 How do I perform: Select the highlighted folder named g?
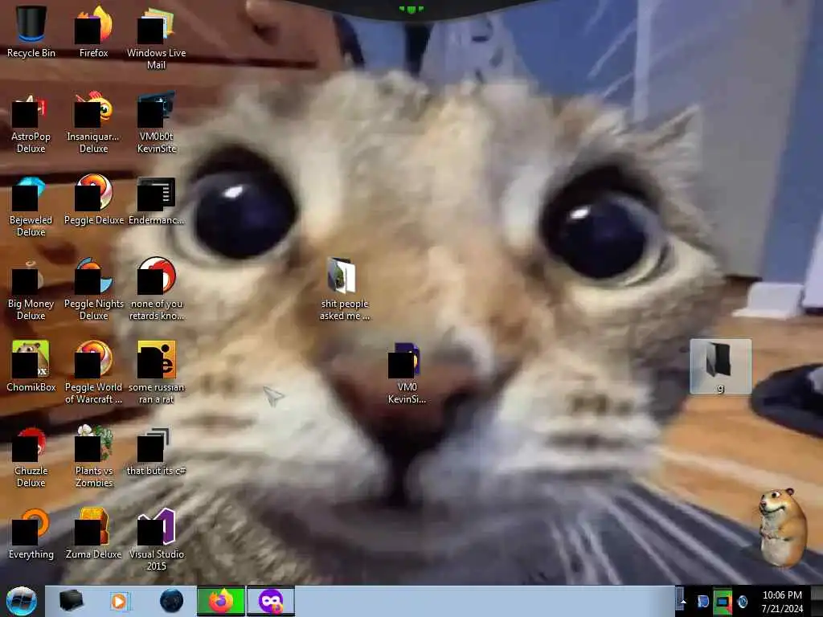tap(720, 366)
